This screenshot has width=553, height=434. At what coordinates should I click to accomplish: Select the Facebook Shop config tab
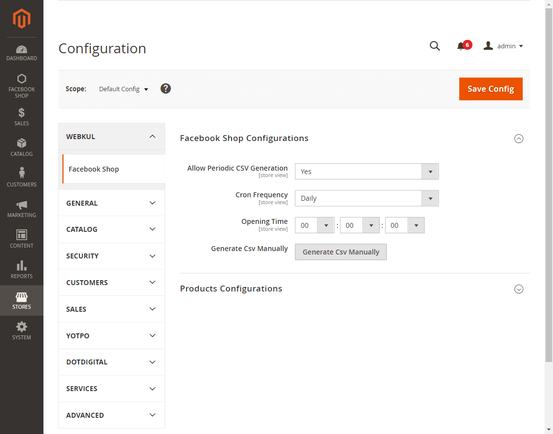(x=114, y=169)
